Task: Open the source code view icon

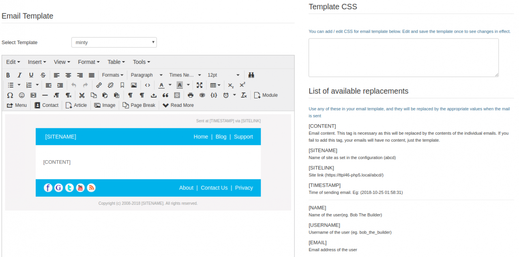Action: point(148,85)
